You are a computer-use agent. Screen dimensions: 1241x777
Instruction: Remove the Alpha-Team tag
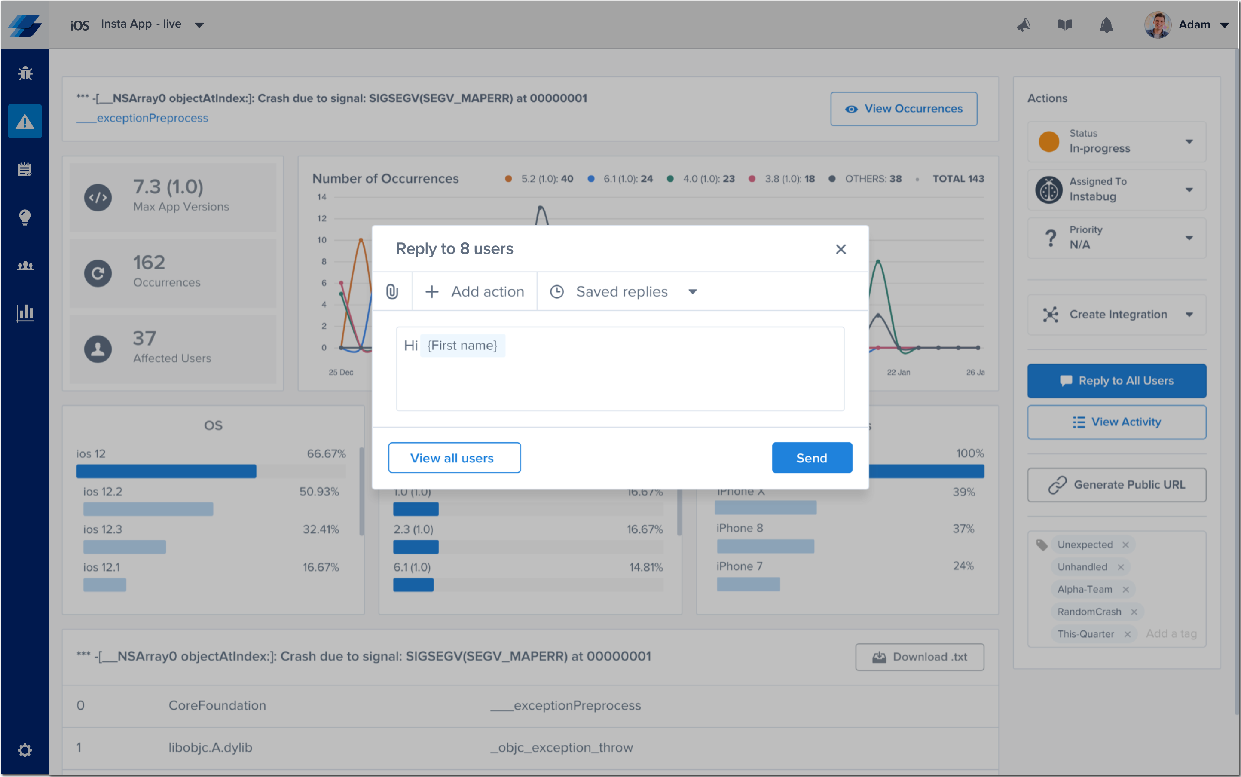pyautogui.click(x=1125, y=590)
